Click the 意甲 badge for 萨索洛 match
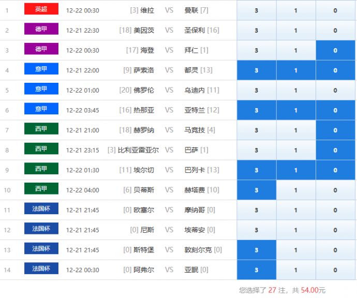The width and height of the screenshot is (357, 298). [x=41, y=69]
